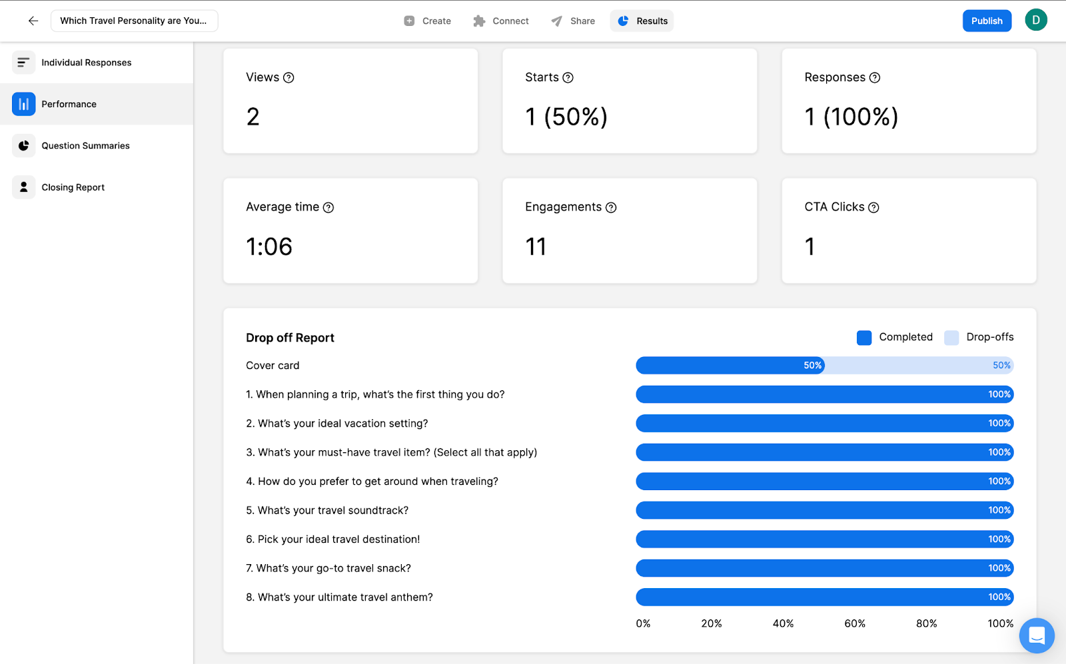Click the Engagements help icon
This screenshot has height=664, width=1066.
(x=612, y=207)
